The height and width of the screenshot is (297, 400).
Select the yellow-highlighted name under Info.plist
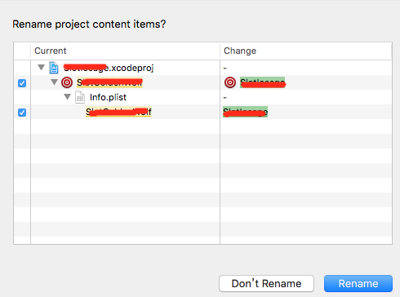coord(118,112)
